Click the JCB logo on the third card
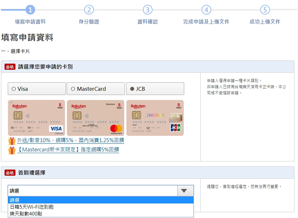Image resolution: width=298 pixels, height=218 pixels. pos(176,128)
